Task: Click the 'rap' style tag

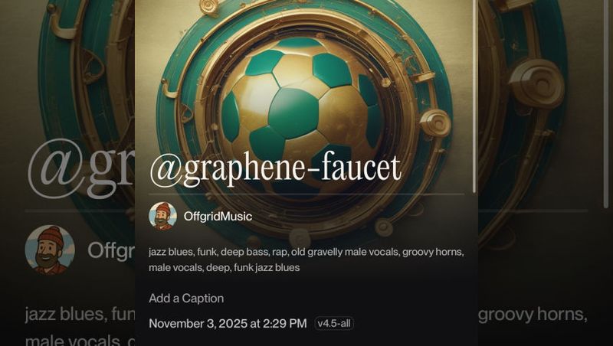Action: point(279,253)
